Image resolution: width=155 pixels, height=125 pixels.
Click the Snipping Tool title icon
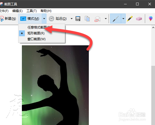click(x=1, y=4)
